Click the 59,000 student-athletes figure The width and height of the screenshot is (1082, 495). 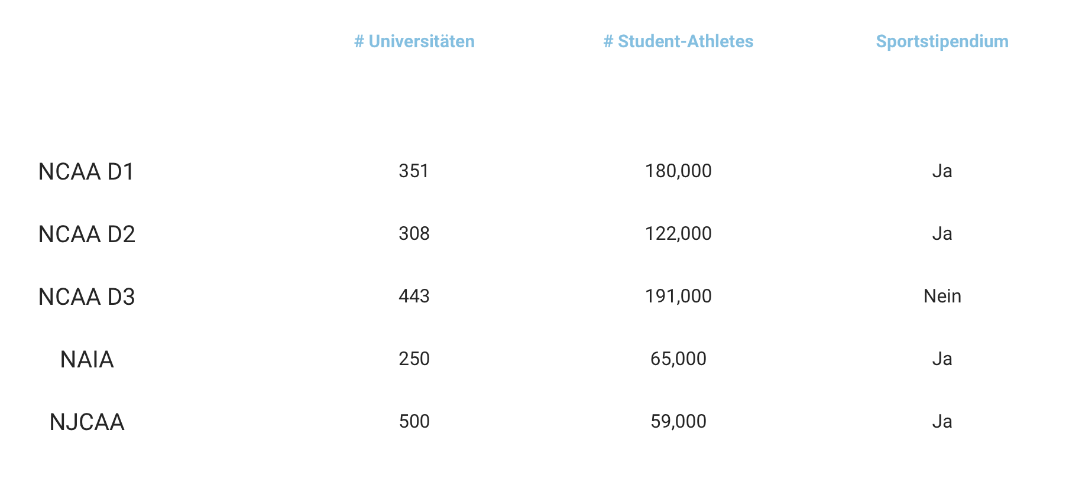pos(678,422)
